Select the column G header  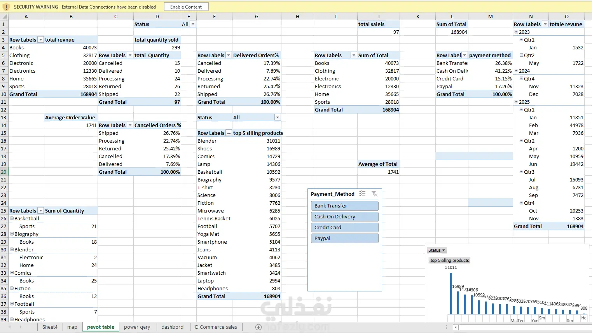pyautogui.click(x=257, y=17)
